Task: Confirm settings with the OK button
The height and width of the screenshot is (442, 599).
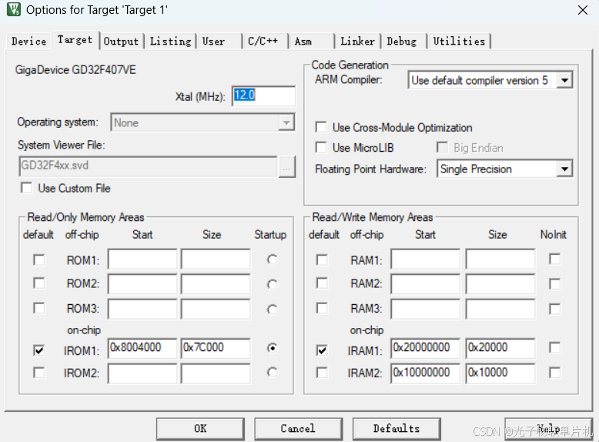Action: 200,429
